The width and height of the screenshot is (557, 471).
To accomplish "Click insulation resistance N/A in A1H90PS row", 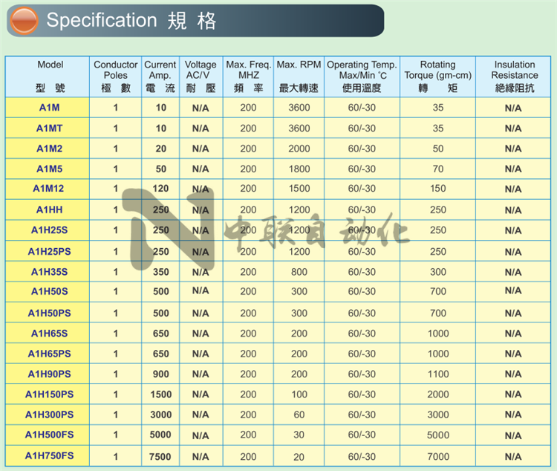I will tap(513, 374).
